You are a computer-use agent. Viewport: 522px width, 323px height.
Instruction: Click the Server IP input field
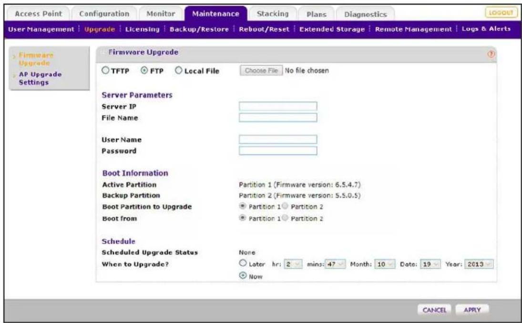tap(278, 106)
